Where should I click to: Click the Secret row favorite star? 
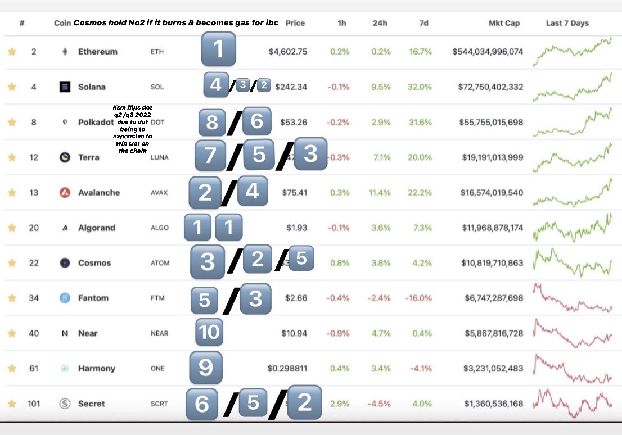(12, 404)
